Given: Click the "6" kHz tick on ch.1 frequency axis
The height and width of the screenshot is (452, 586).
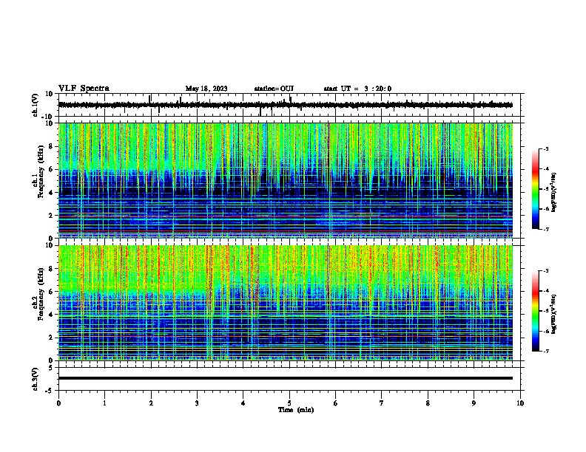Looking at the screenshot, I should (x=52, y=170).
